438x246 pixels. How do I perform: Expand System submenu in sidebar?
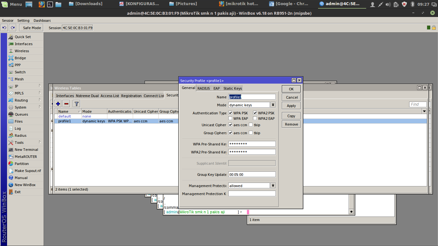coord(40,107)
